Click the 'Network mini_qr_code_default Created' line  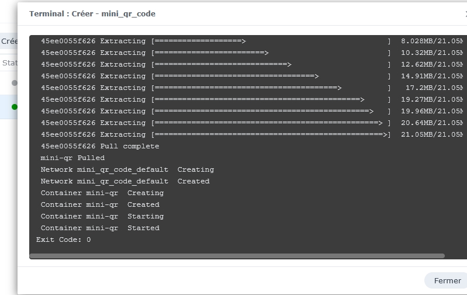[124, 181]
